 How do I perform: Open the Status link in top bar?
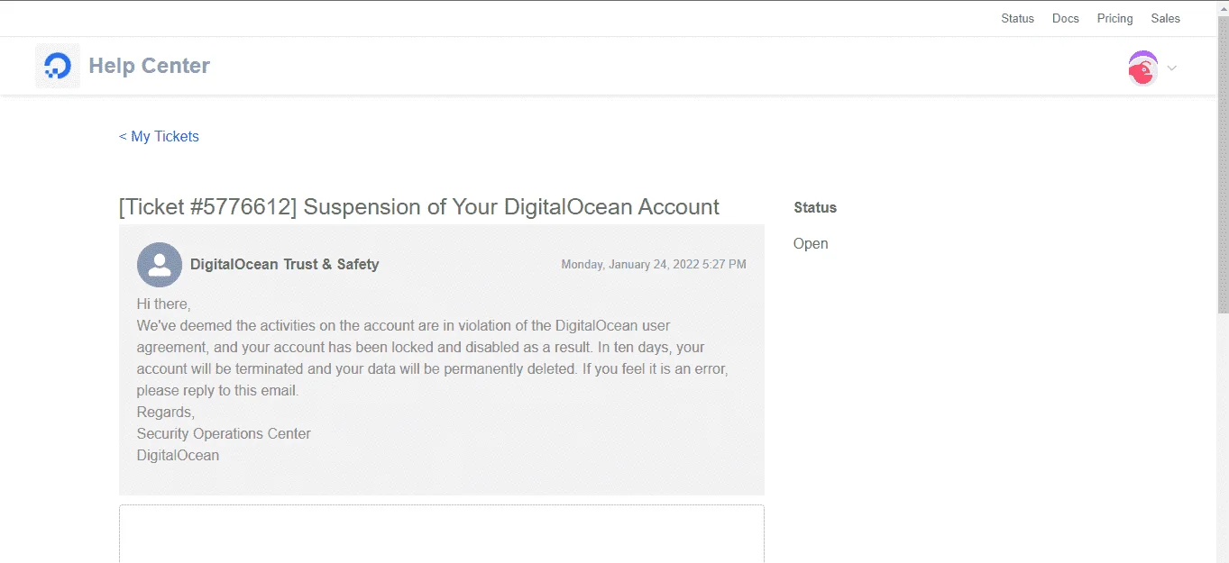pos(1017,18)
